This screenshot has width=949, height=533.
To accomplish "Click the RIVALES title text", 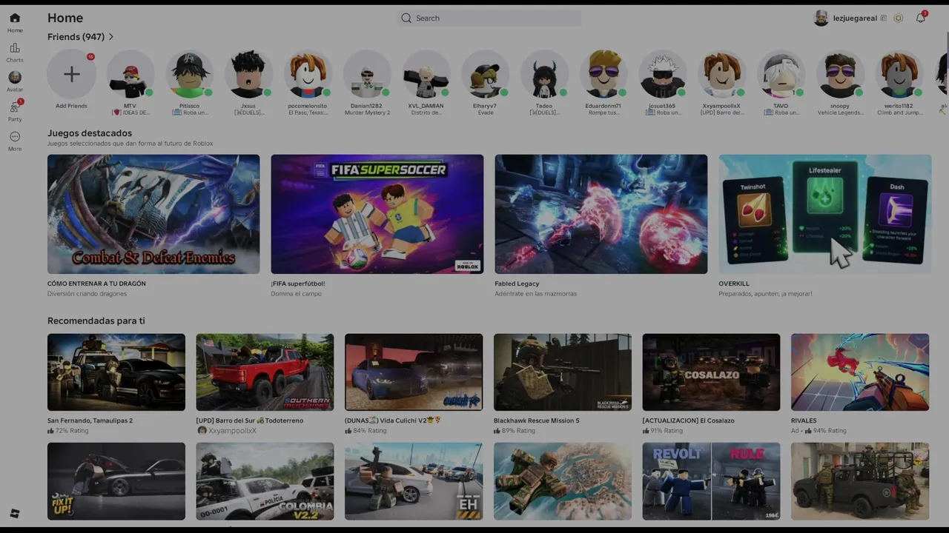I will tap(804, 420).
